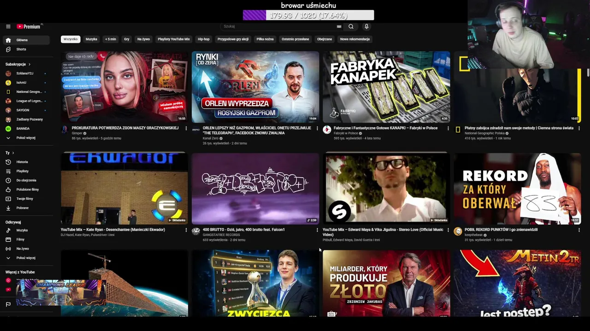The width and height of the screenshot is (590, 331).
Task: Expand Odkrywaj section with Pokaż więcej
Action: tap(27, 258)
